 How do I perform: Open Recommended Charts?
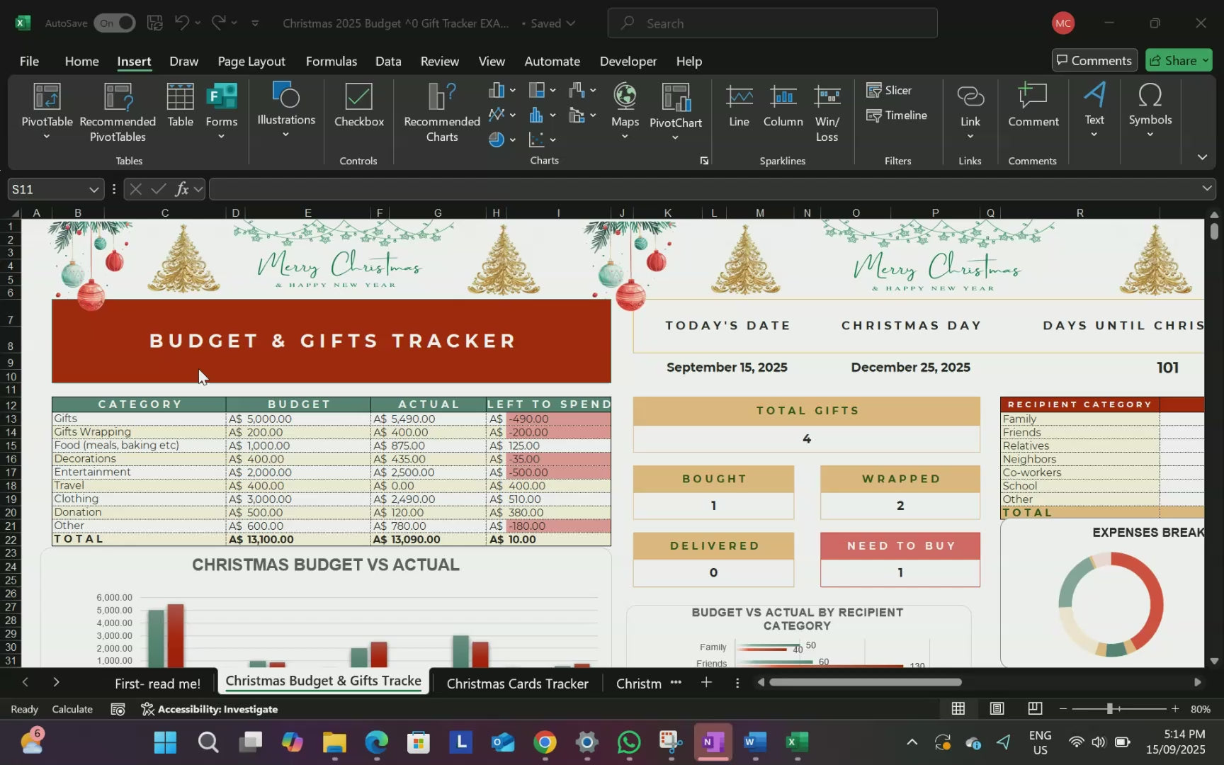pyautogui.click(x=441, y=112)
